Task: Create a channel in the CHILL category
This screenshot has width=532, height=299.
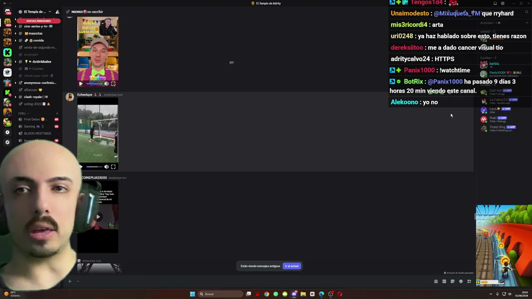Action: tap(57, 113)
